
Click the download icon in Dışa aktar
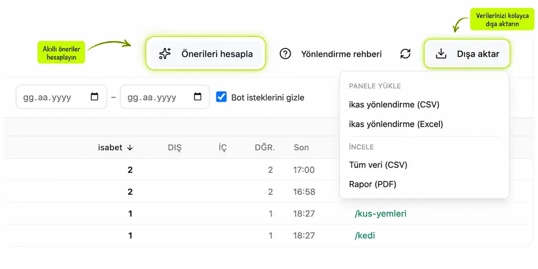[441, 54]
